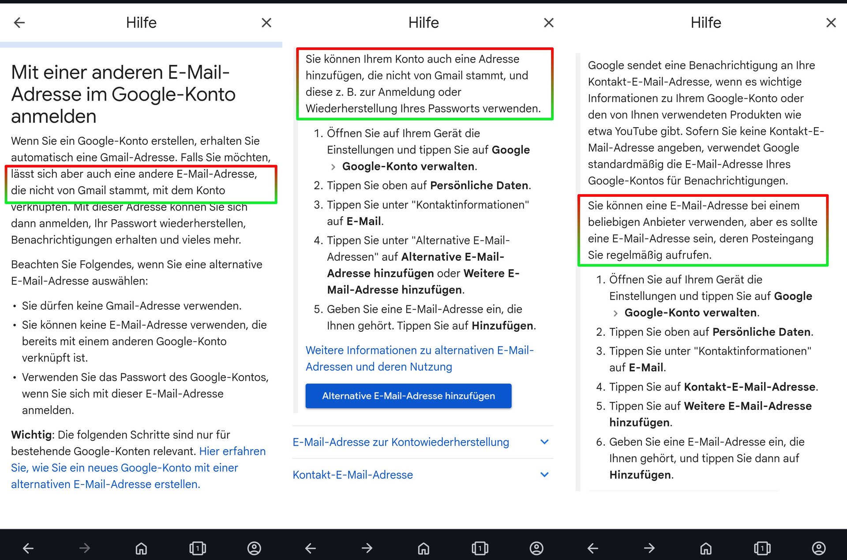Tap the home icon in left bottom bar
This screenshot has width=847, height=560.
pos(141,548)
